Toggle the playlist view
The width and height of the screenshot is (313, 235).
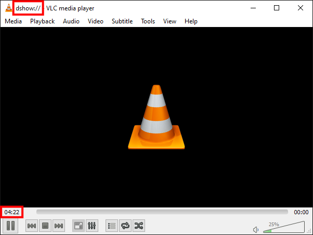coord(112,226)
